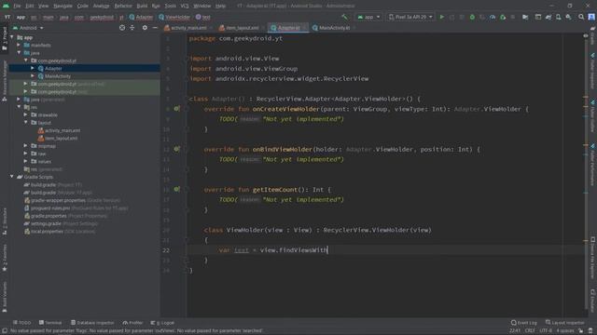Open the Database Inspector window
597x335 pixels.
[92, 323]
